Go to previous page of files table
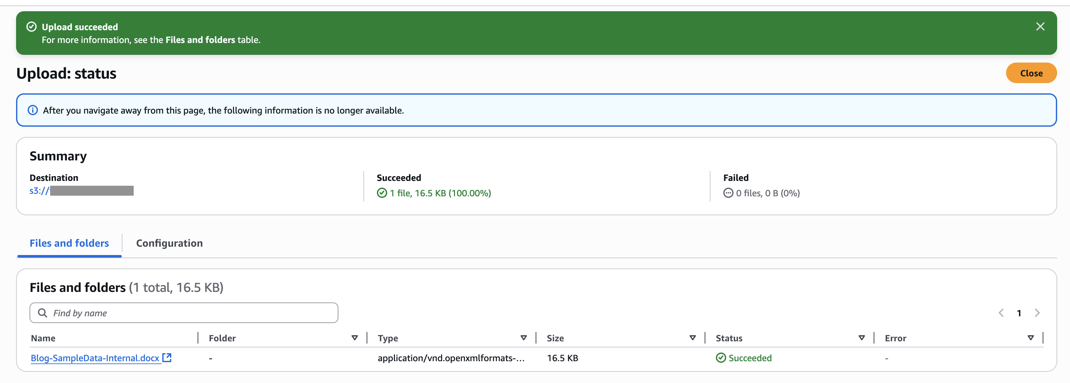The image size is (1070, 383). click(1001, 313)
